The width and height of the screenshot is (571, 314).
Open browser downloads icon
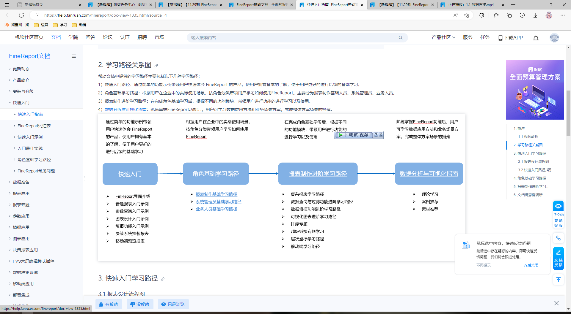click(535, 15)
